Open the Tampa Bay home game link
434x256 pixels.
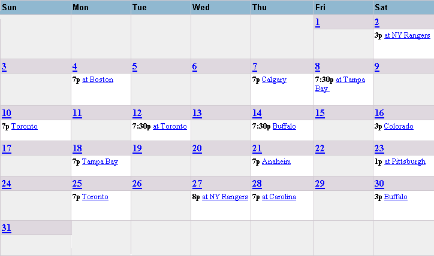tap(100, 162)
